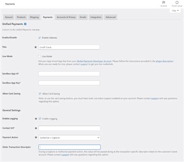
Task: Go to the Advanced settings tab
Action: 111,17
